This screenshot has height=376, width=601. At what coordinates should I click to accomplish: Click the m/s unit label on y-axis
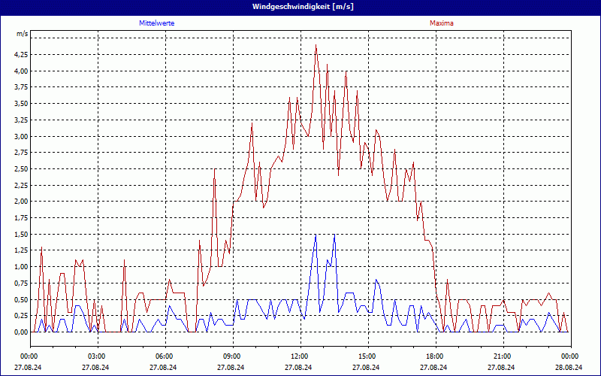[23, 35]
